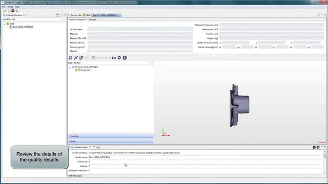The width and height of the screenshot is (328, 184).
Task: Click the Weight field
Action: (x=272, y=38)
